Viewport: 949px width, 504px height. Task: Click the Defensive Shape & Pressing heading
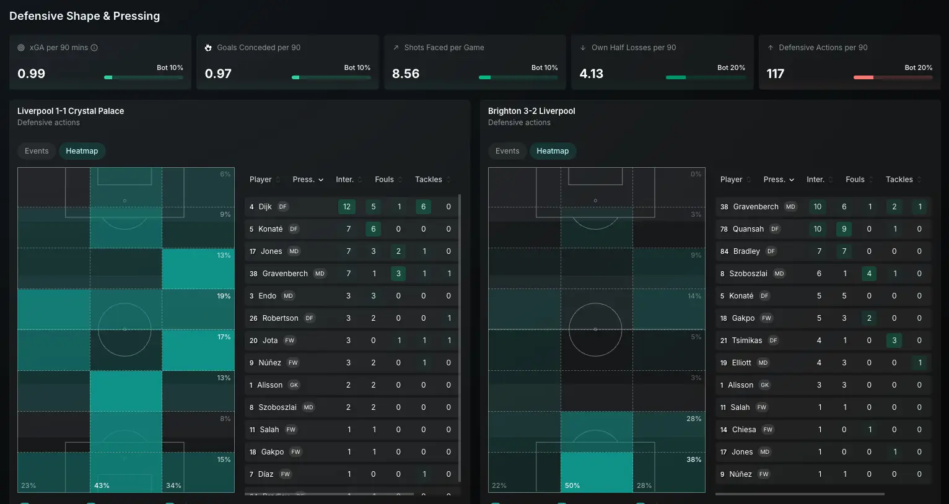pos(84,16)
